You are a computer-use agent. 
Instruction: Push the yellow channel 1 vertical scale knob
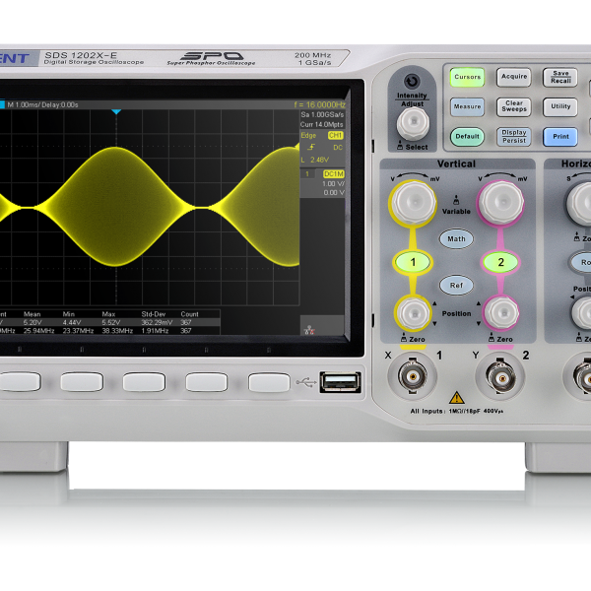pyautogui.click(x=412, y=204)
